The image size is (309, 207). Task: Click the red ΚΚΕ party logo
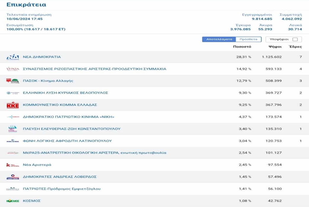(x=13, y=105)
